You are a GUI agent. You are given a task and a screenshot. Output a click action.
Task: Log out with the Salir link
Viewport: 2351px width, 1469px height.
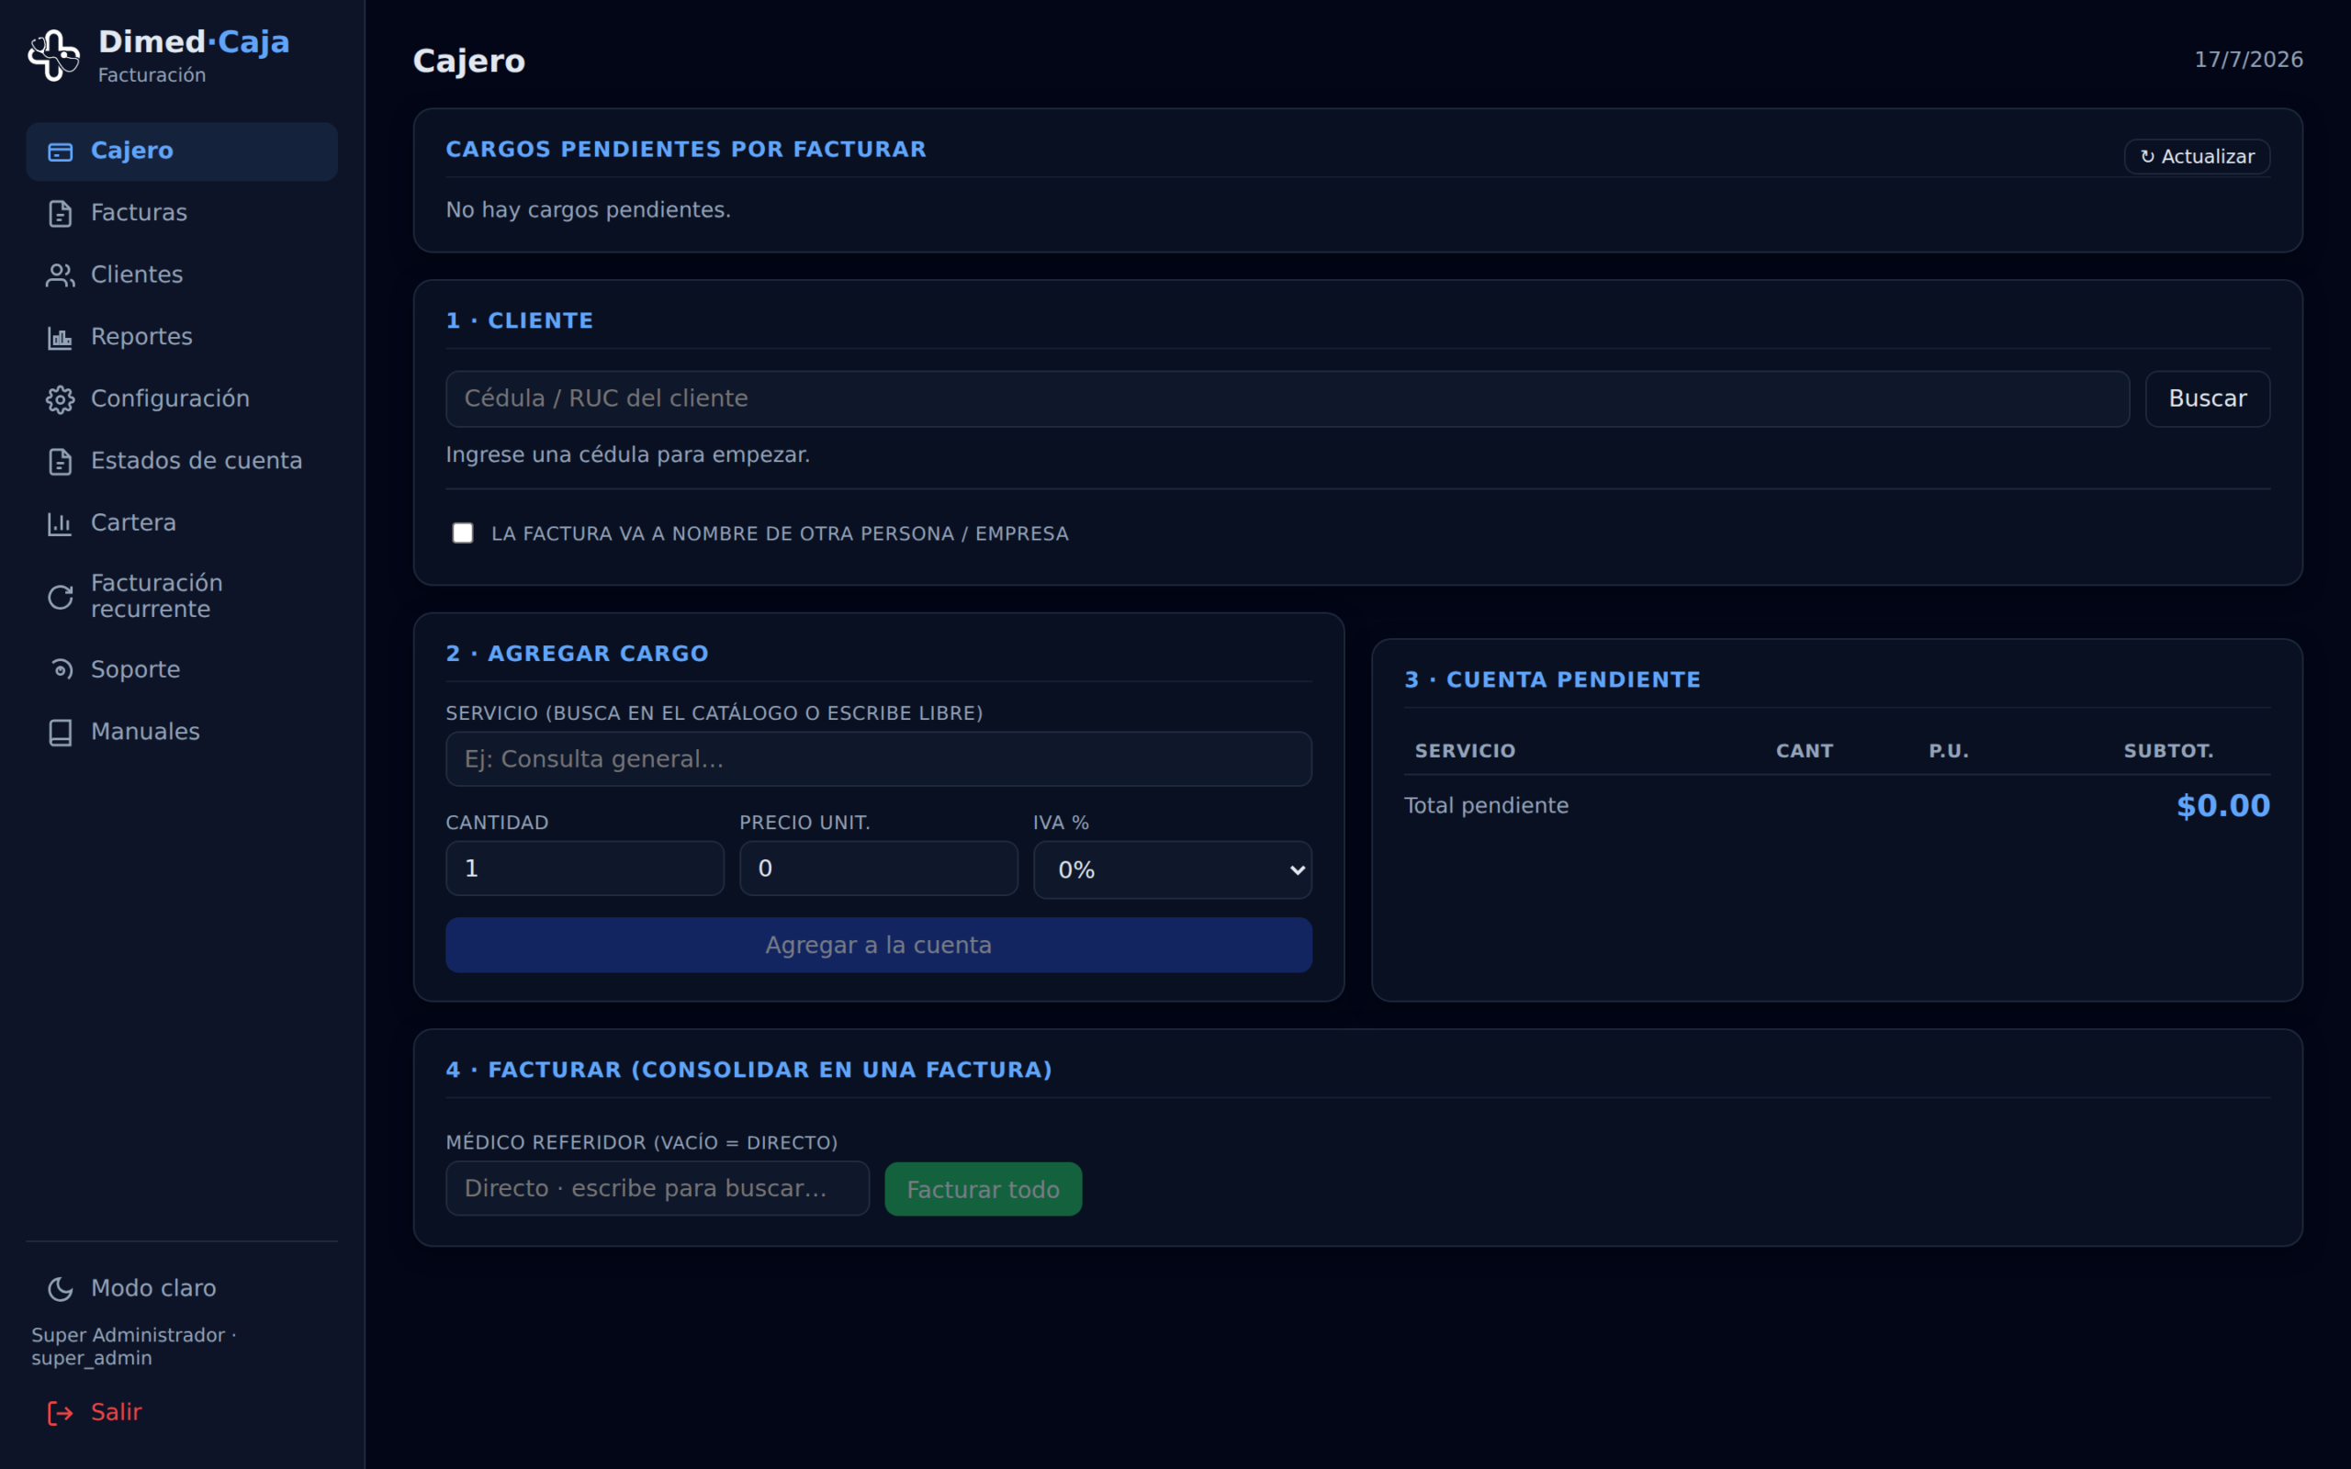coord(182,1413)
